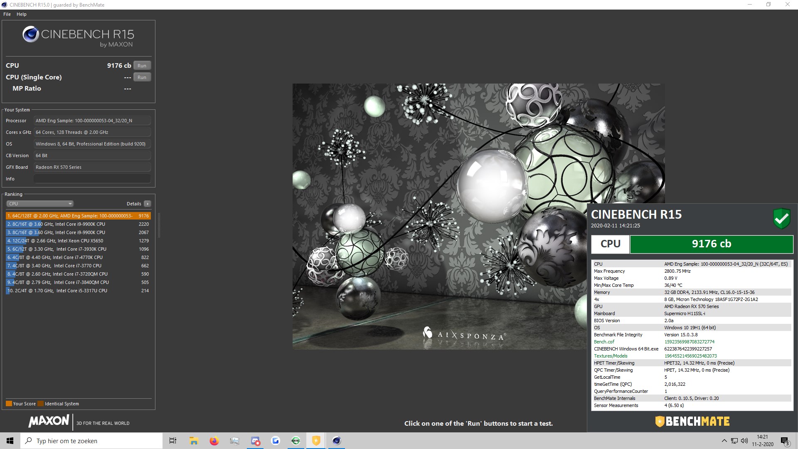This screenshot has width=798, height=449.
Task: Select ranking row 3 i9-9900K scoring 2067
Action: click(78, 232)
